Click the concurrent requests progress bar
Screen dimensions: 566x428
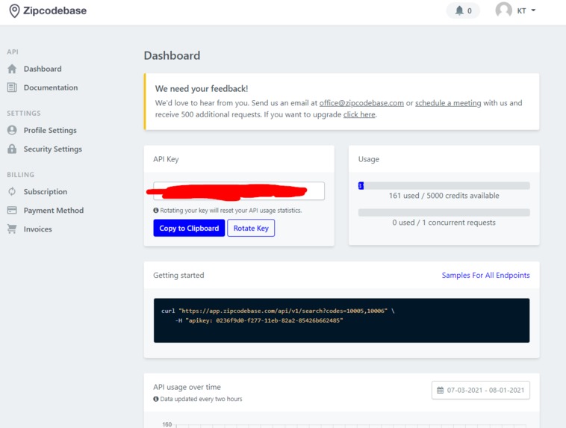(444, 212)
